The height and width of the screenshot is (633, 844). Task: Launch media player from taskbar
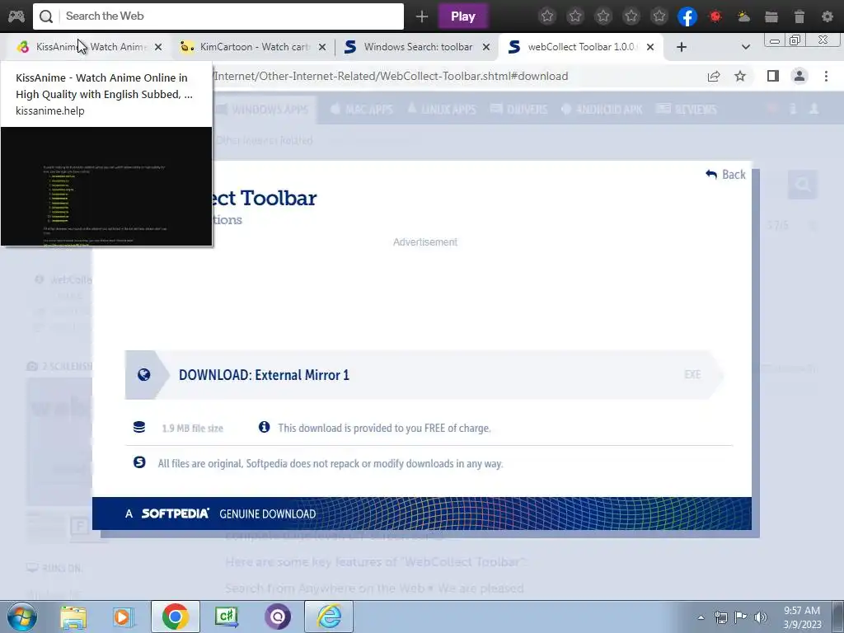coord(124,617)
